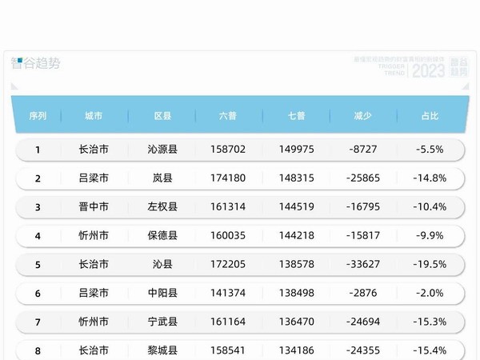480x360 pixels.
Task: Click the 区县 column header
Action: coord(163,116)
